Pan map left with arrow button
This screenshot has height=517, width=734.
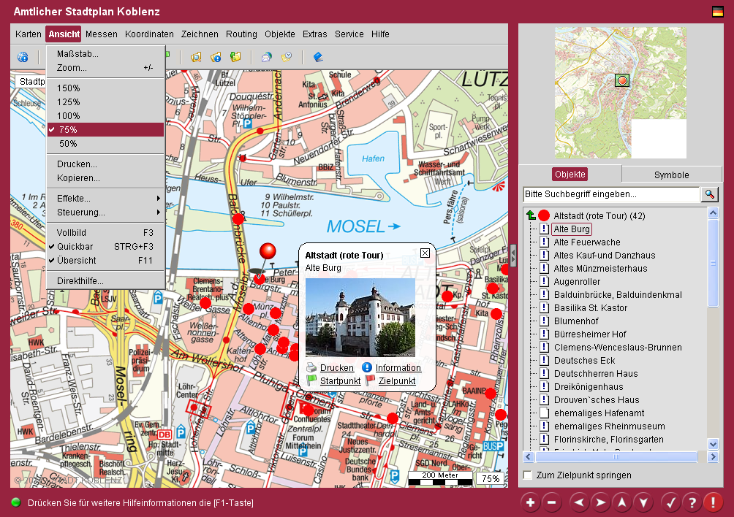pos(579,502)
